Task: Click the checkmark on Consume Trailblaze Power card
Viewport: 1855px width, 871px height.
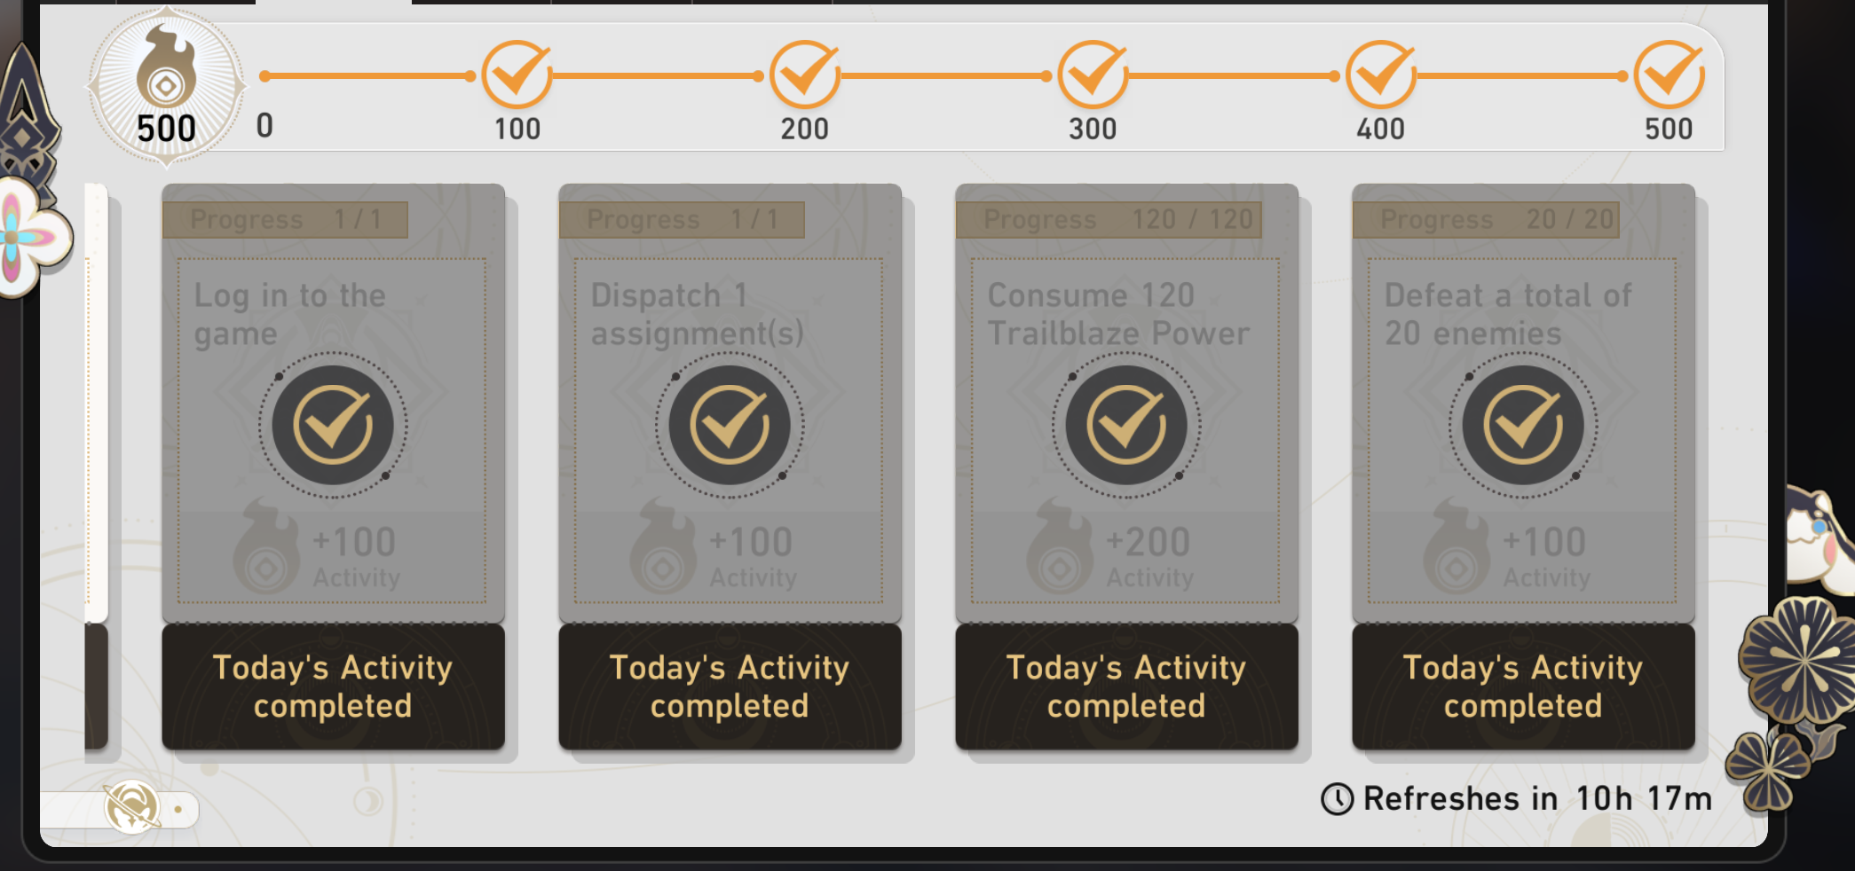Action: pos(1126,426)
